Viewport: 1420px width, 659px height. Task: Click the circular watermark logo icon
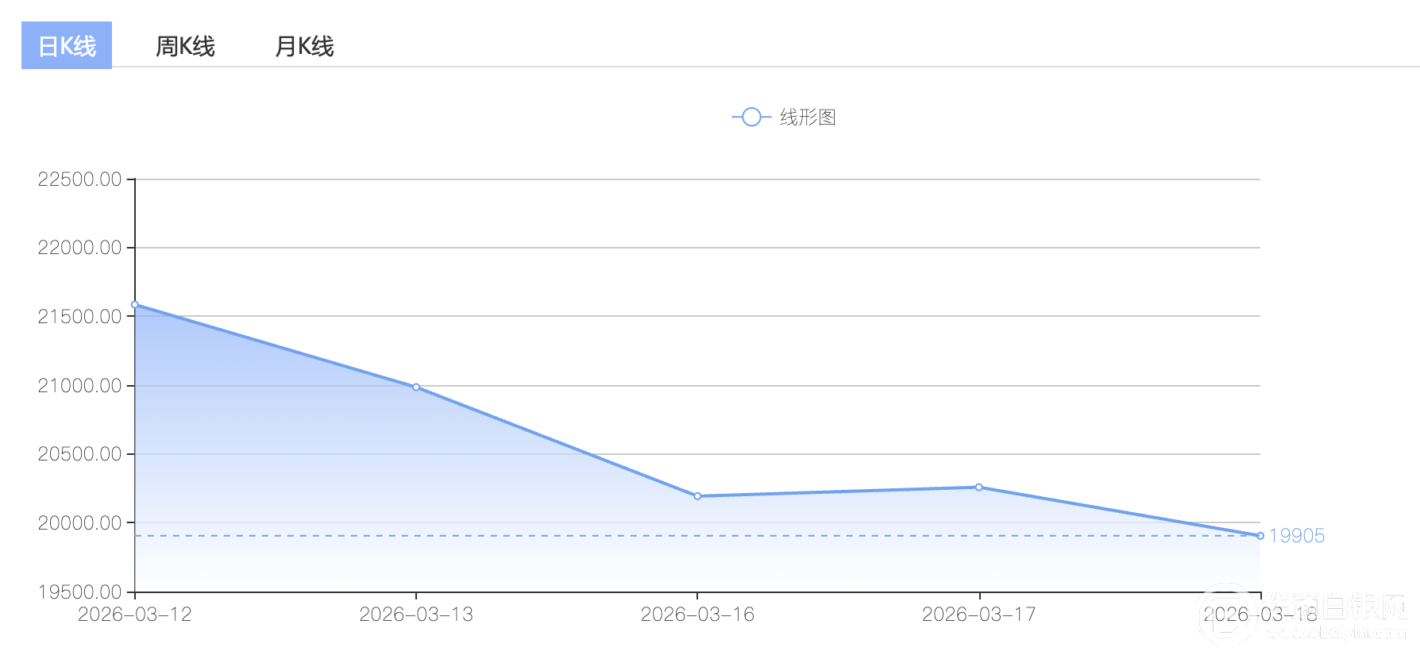point(1228,615)
